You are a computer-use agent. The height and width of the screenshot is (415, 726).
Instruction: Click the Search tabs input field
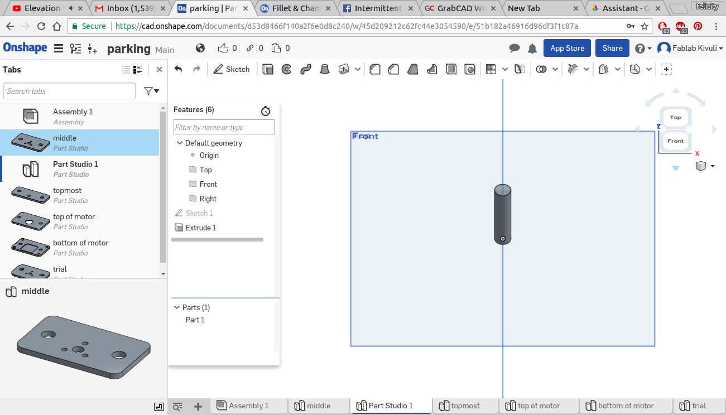[70, 91]
